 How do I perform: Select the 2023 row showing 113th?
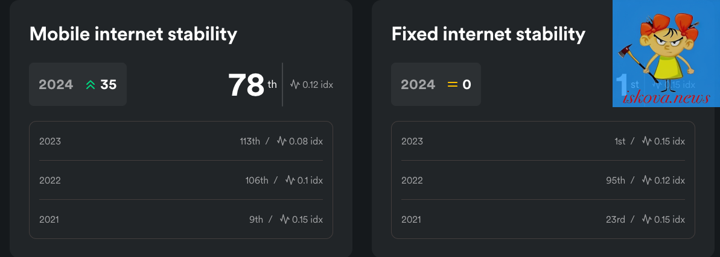tap(181, 141)
